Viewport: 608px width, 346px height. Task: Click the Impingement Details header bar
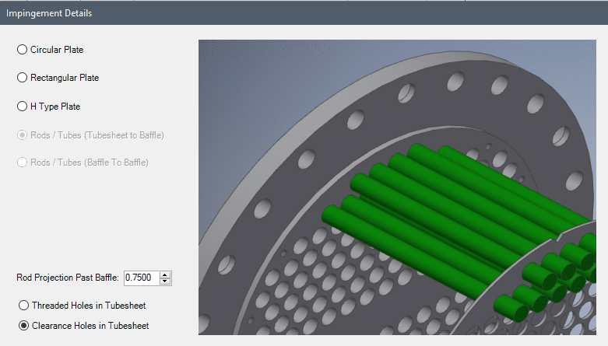pos(304,14)
